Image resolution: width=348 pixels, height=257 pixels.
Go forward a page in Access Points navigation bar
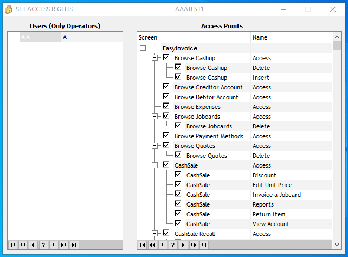pos(194,245)
